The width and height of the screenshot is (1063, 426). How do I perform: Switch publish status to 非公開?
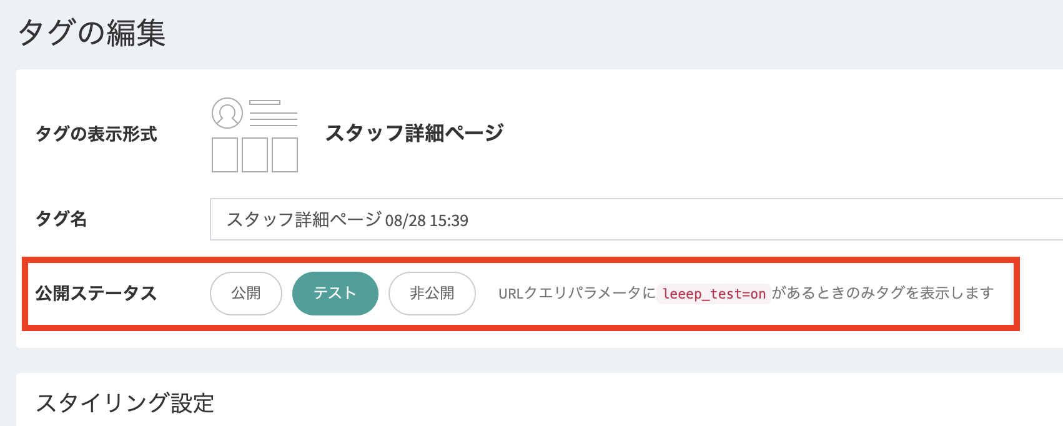[432, 294]
